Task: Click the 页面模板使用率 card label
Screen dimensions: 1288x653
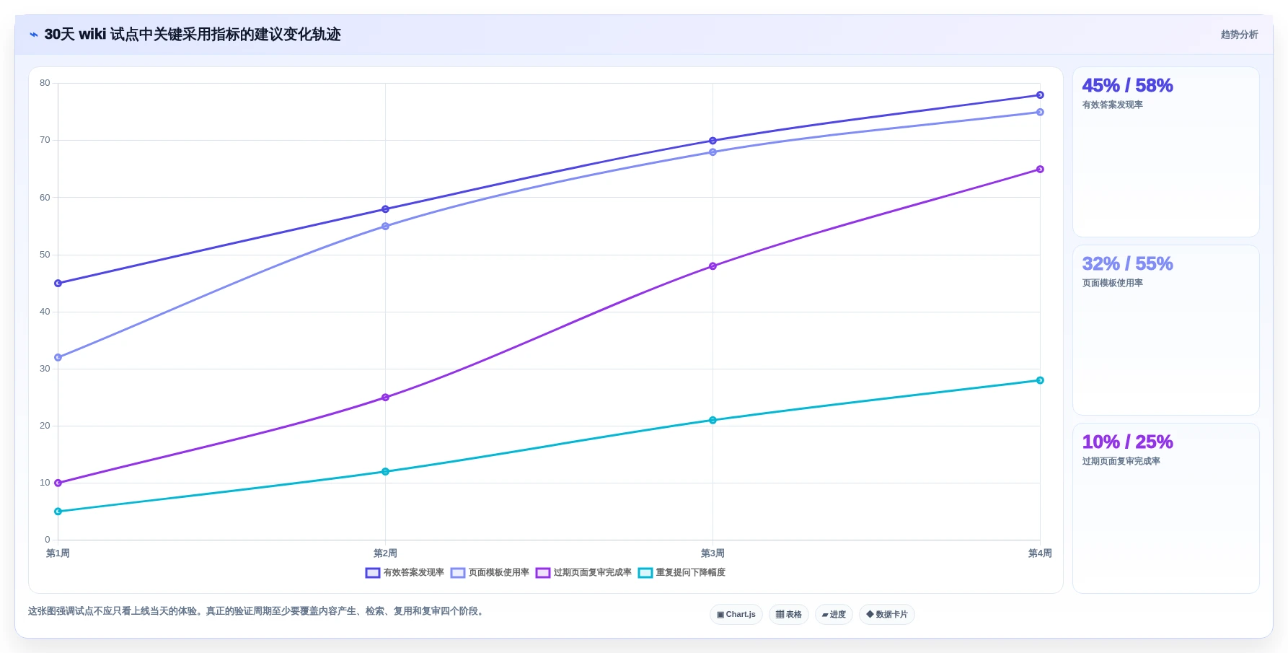Action: (1112, 284)
